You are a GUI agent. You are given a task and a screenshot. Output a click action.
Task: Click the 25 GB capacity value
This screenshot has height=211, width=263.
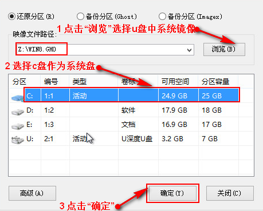click(211, 95)
